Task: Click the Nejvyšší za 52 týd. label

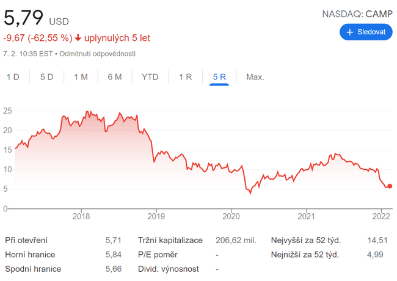Action: (306, 240)
